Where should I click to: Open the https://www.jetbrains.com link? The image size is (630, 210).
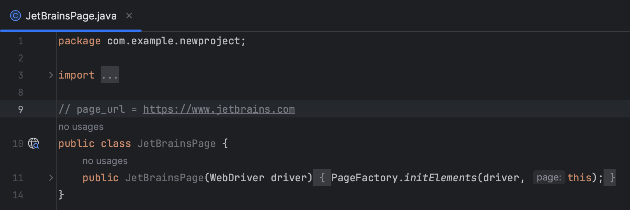point(219,109)
